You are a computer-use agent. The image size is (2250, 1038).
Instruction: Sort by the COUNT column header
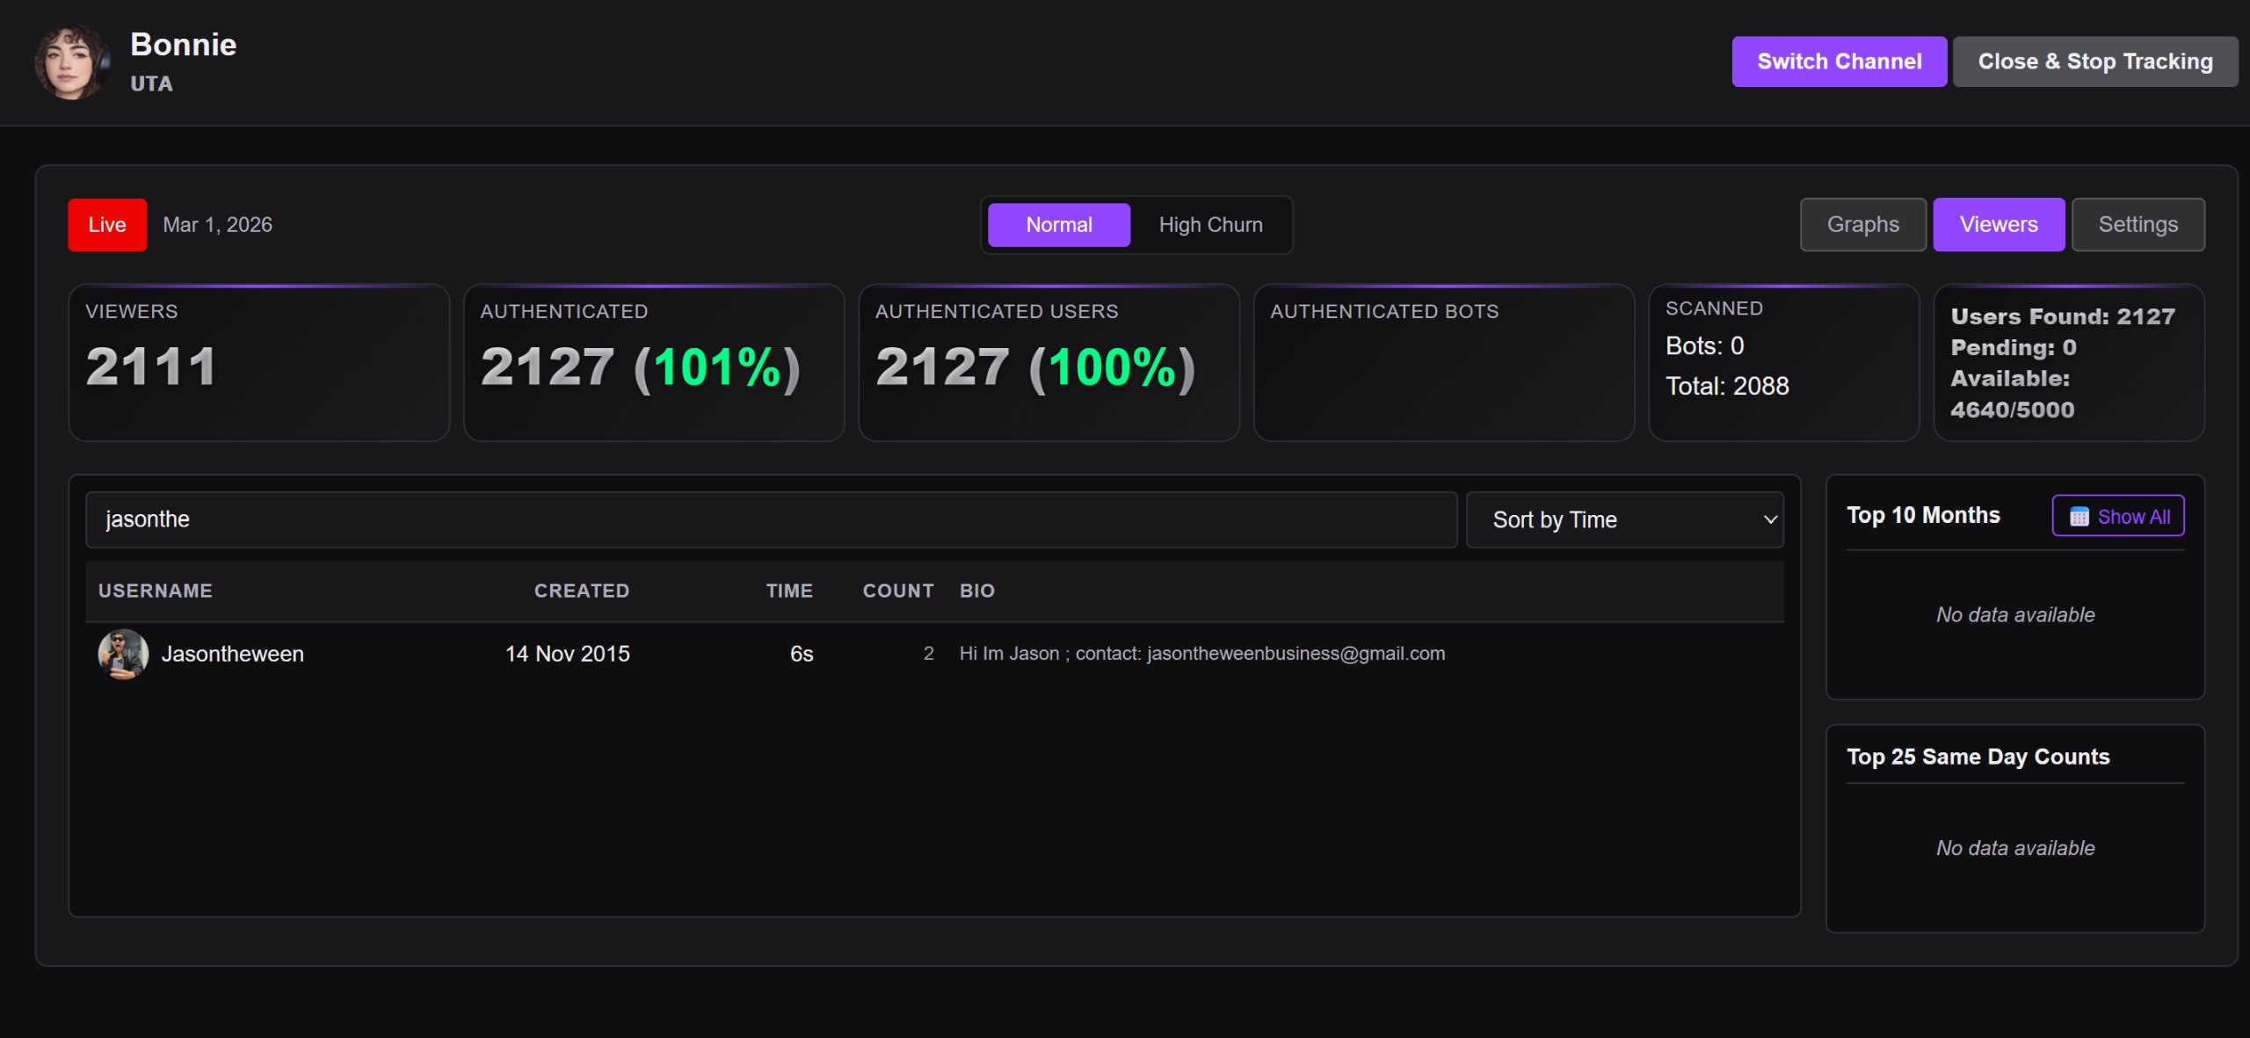coord(897,591)
